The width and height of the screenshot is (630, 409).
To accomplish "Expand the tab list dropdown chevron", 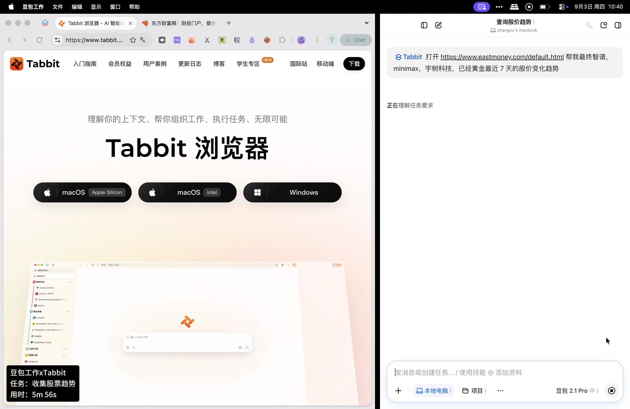I will tap(367, 23).
